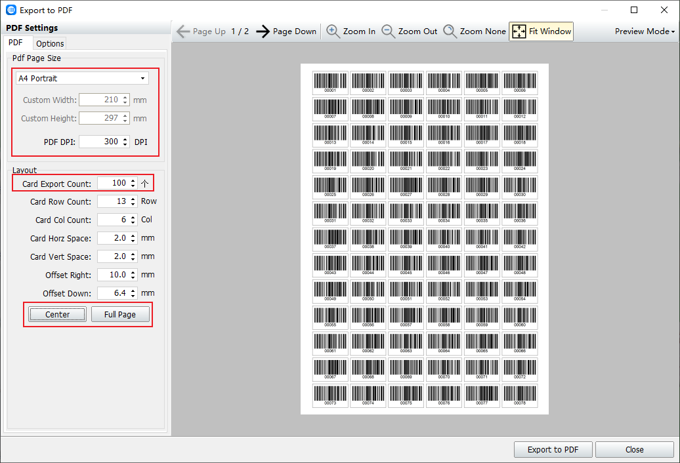Click barcode 00040 in the preview
680x463 pixels.
tap(444, 239)
